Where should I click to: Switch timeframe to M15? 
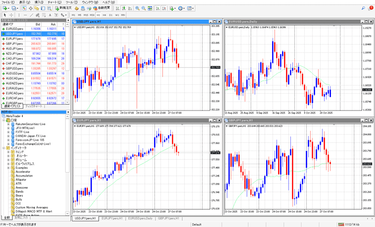click(86, 15)
